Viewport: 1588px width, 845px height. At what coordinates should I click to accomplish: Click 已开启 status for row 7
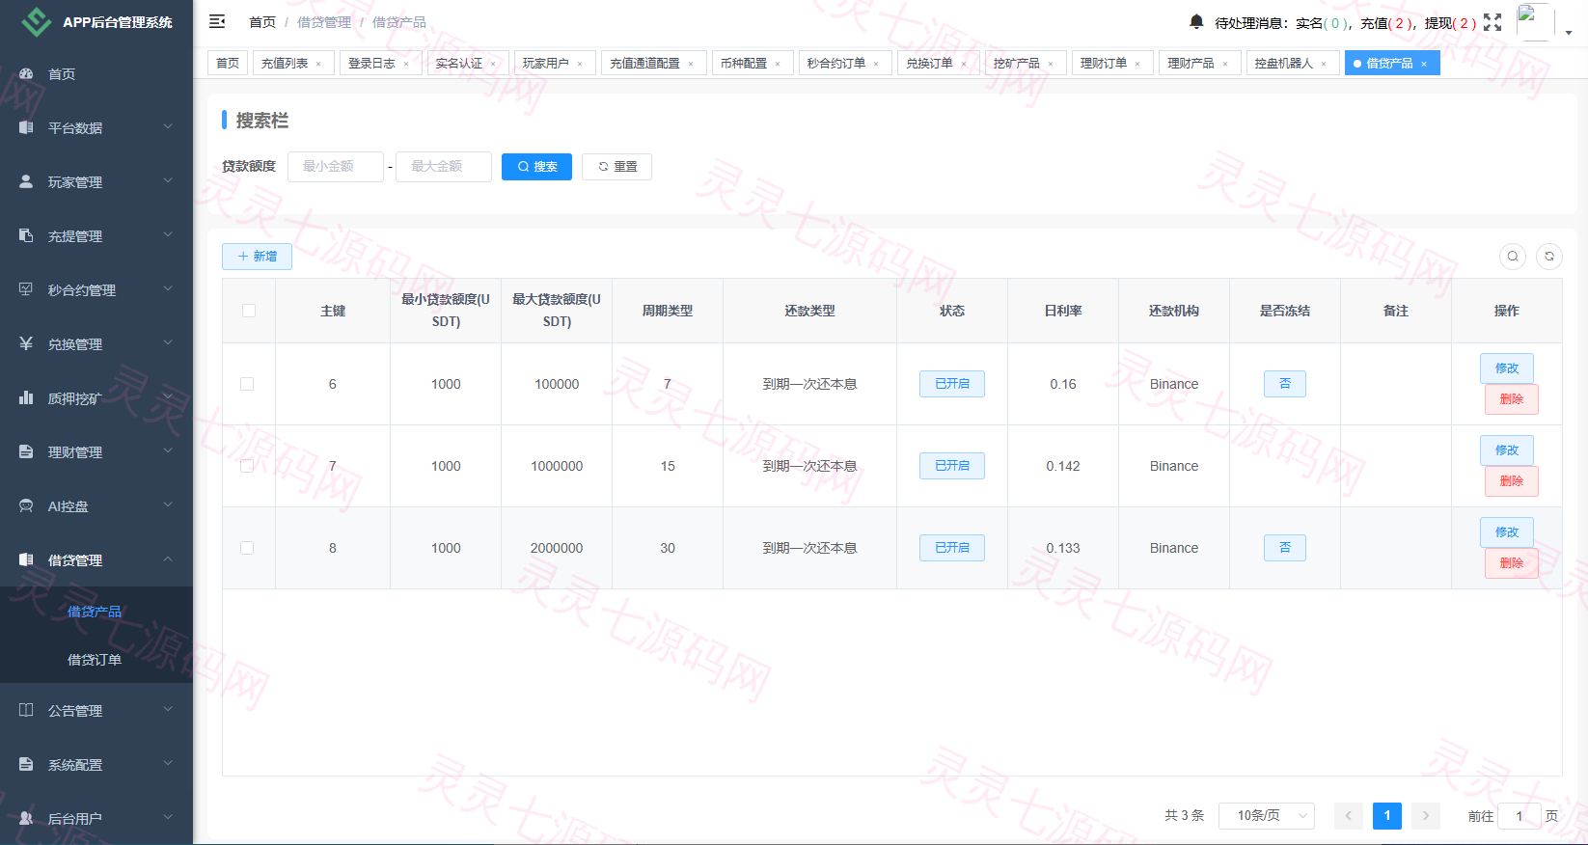[x=952, y=466]
